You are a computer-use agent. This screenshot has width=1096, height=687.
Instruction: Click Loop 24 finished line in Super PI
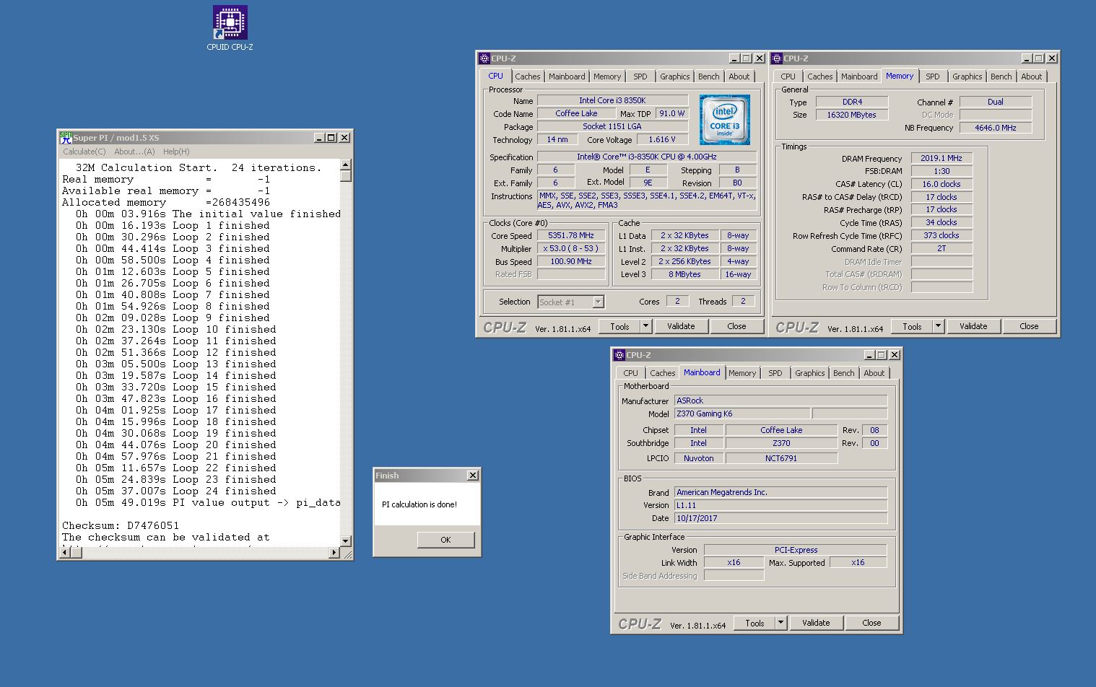[176, 491]
